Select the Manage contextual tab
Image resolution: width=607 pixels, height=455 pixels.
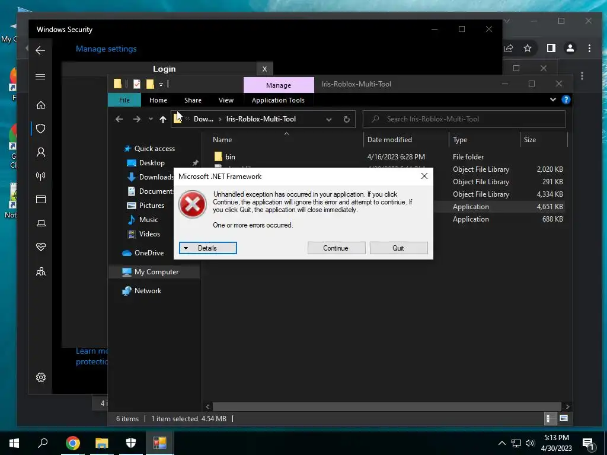(x=279, y=85)
